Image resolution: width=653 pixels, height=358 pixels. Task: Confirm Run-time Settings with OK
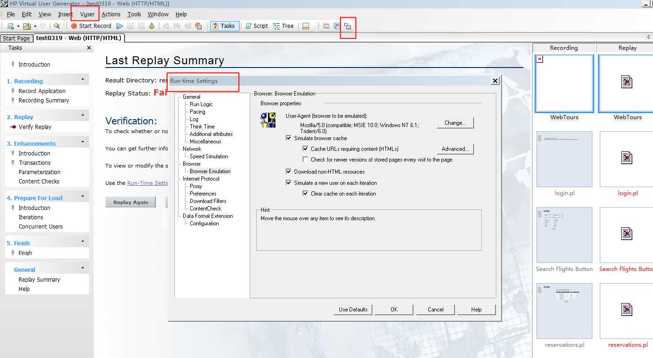point(394,310)
